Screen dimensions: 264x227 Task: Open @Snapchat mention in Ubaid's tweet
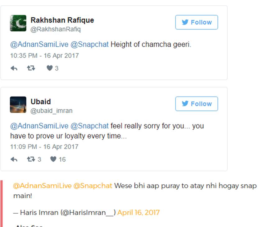coord(90,126)
